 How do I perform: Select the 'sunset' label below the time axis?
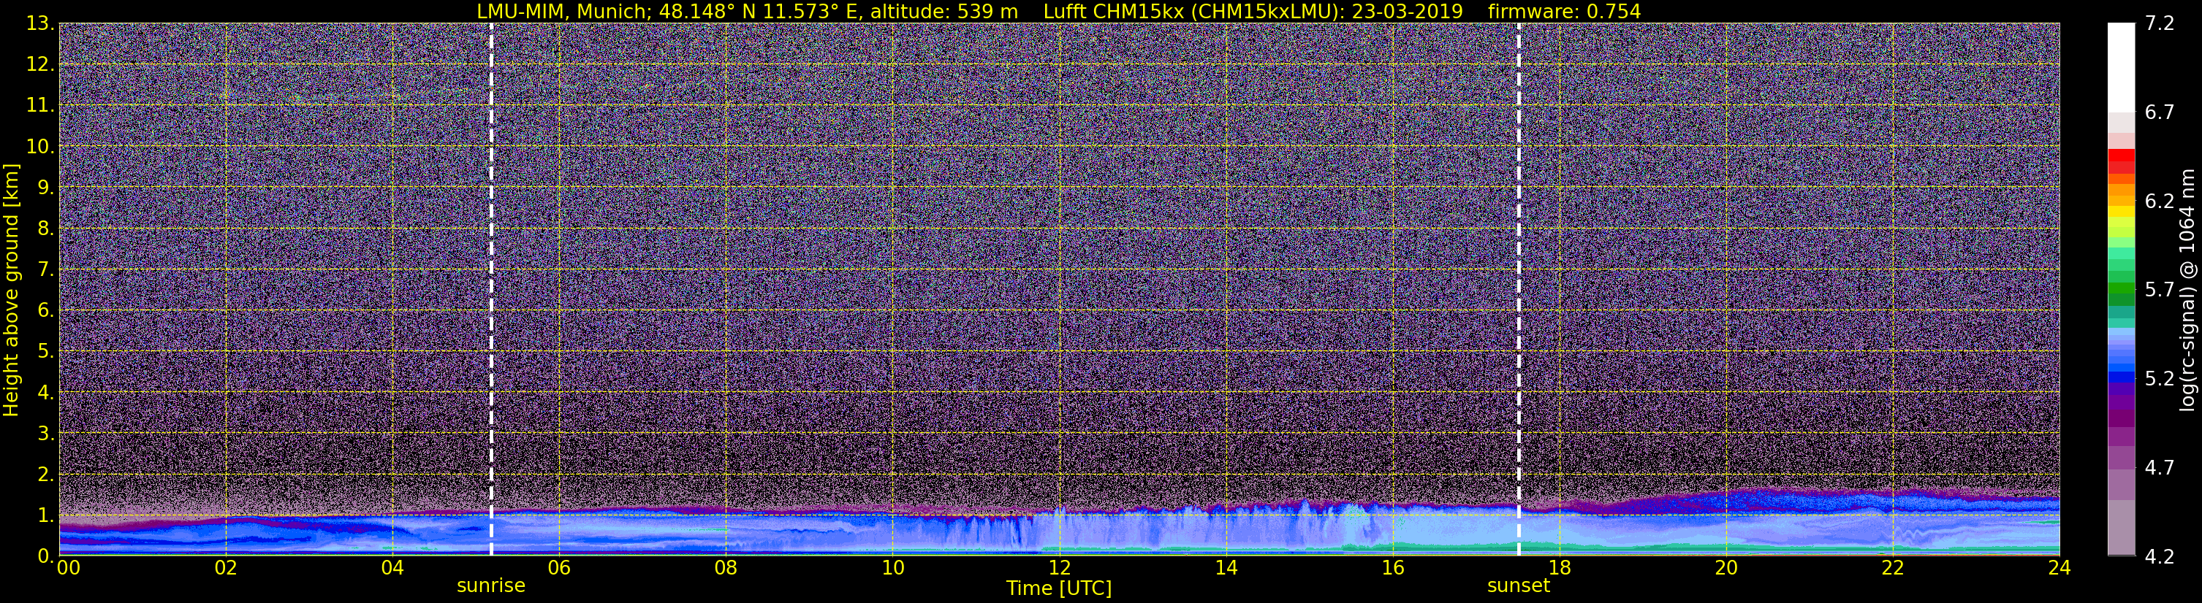[x=1518, y=586]
